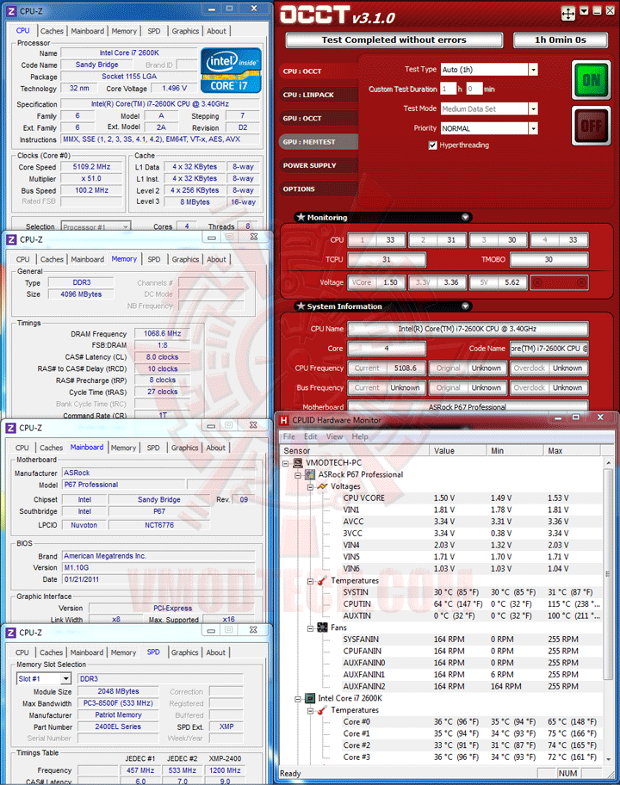Click the Custom Test Duration hours field

[x=449, y=90]
